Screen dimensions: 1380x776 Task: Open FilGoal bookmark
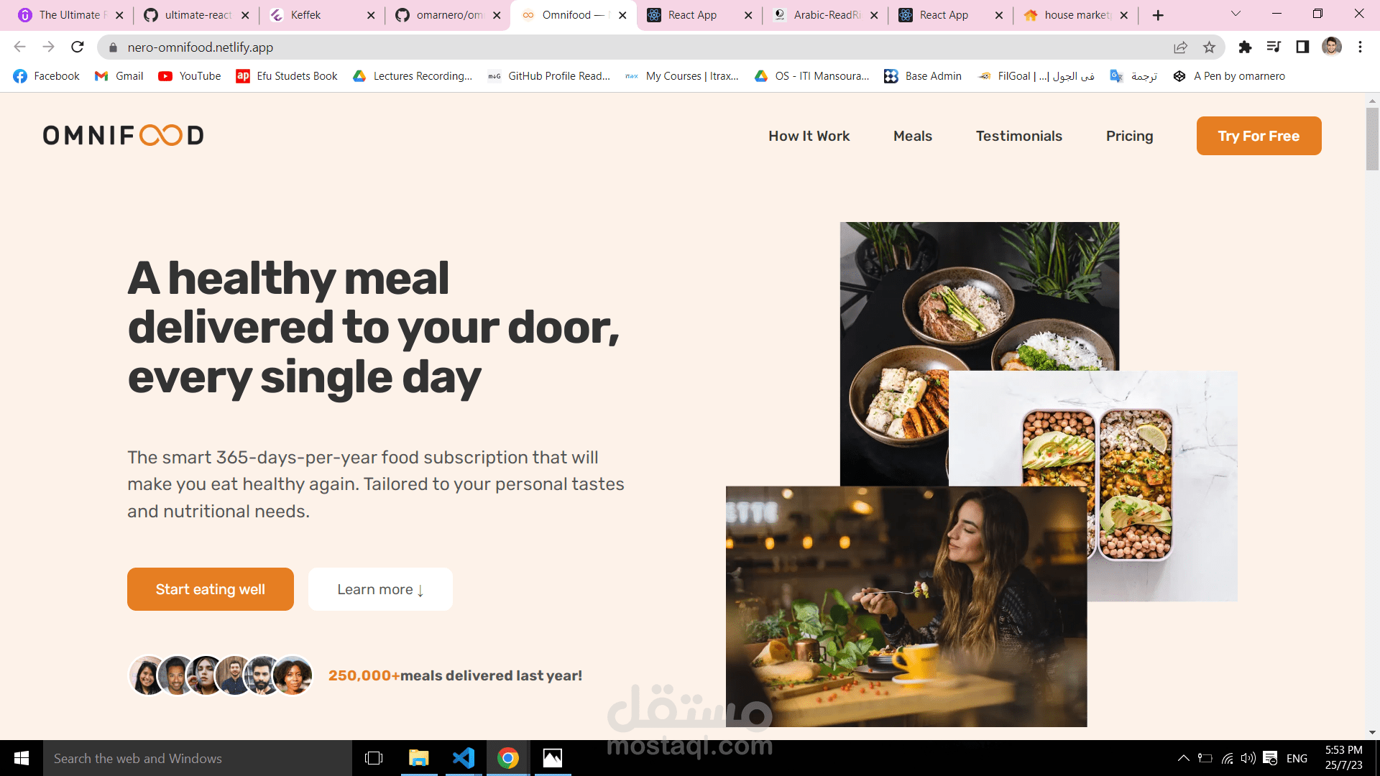pyautogui.click(x=1036, y=76)
